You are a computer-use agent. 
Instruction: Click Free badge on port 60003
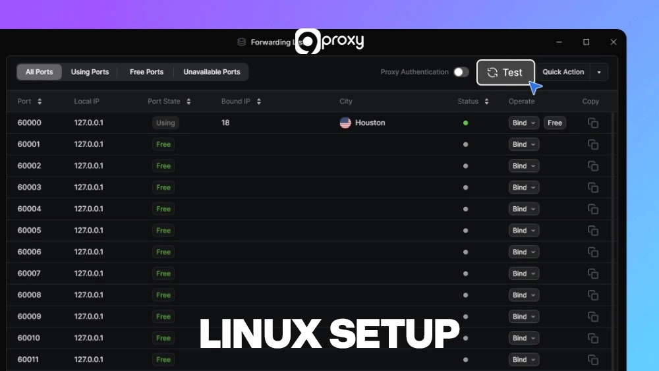coord(163,187)
